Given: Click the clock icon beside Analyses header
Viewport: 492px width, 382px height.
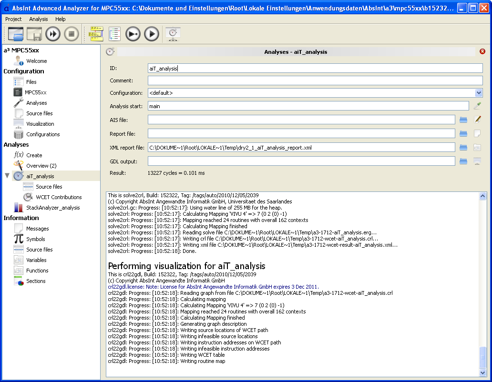Looking at the screenshot, I should coord(110,52).
